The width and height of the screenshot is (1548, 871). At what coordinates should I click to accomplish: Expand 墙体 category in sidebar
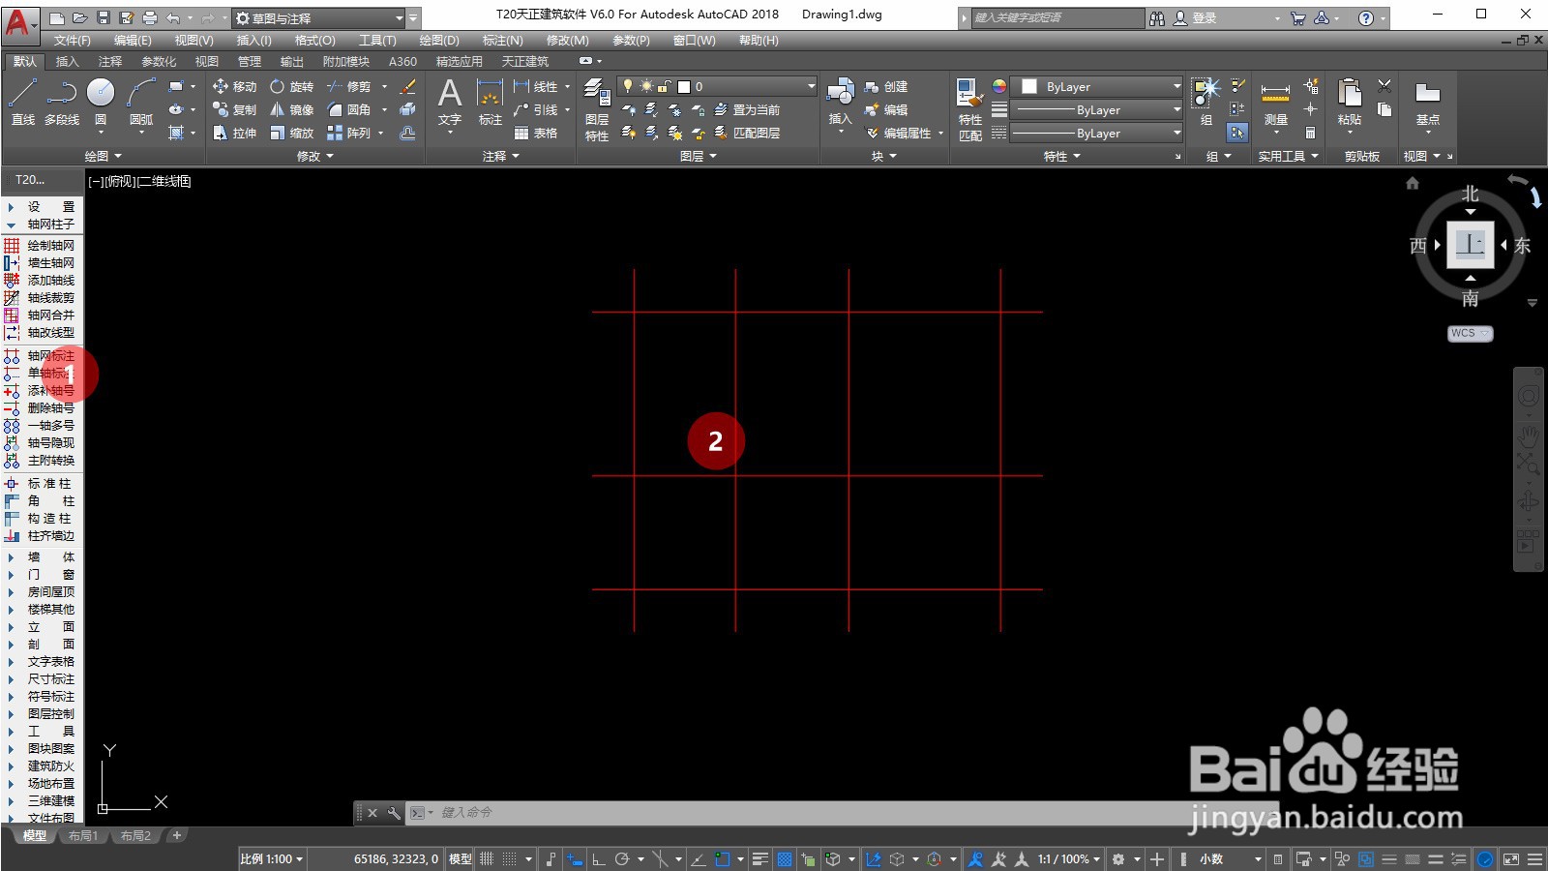(41, 556)
